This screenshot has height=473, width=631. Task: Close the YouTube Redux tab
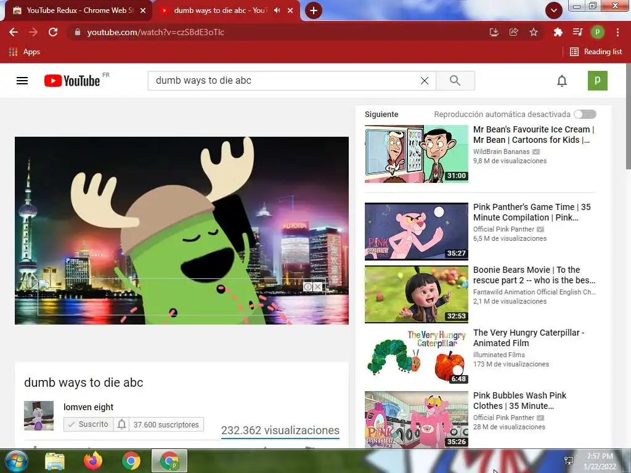[143, 10]
